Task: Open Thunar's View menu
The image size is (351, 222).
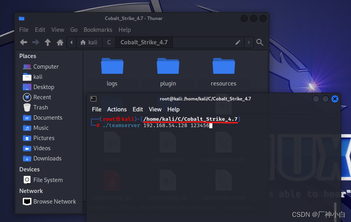Action: pyautogui.click(x=58, y=30)
